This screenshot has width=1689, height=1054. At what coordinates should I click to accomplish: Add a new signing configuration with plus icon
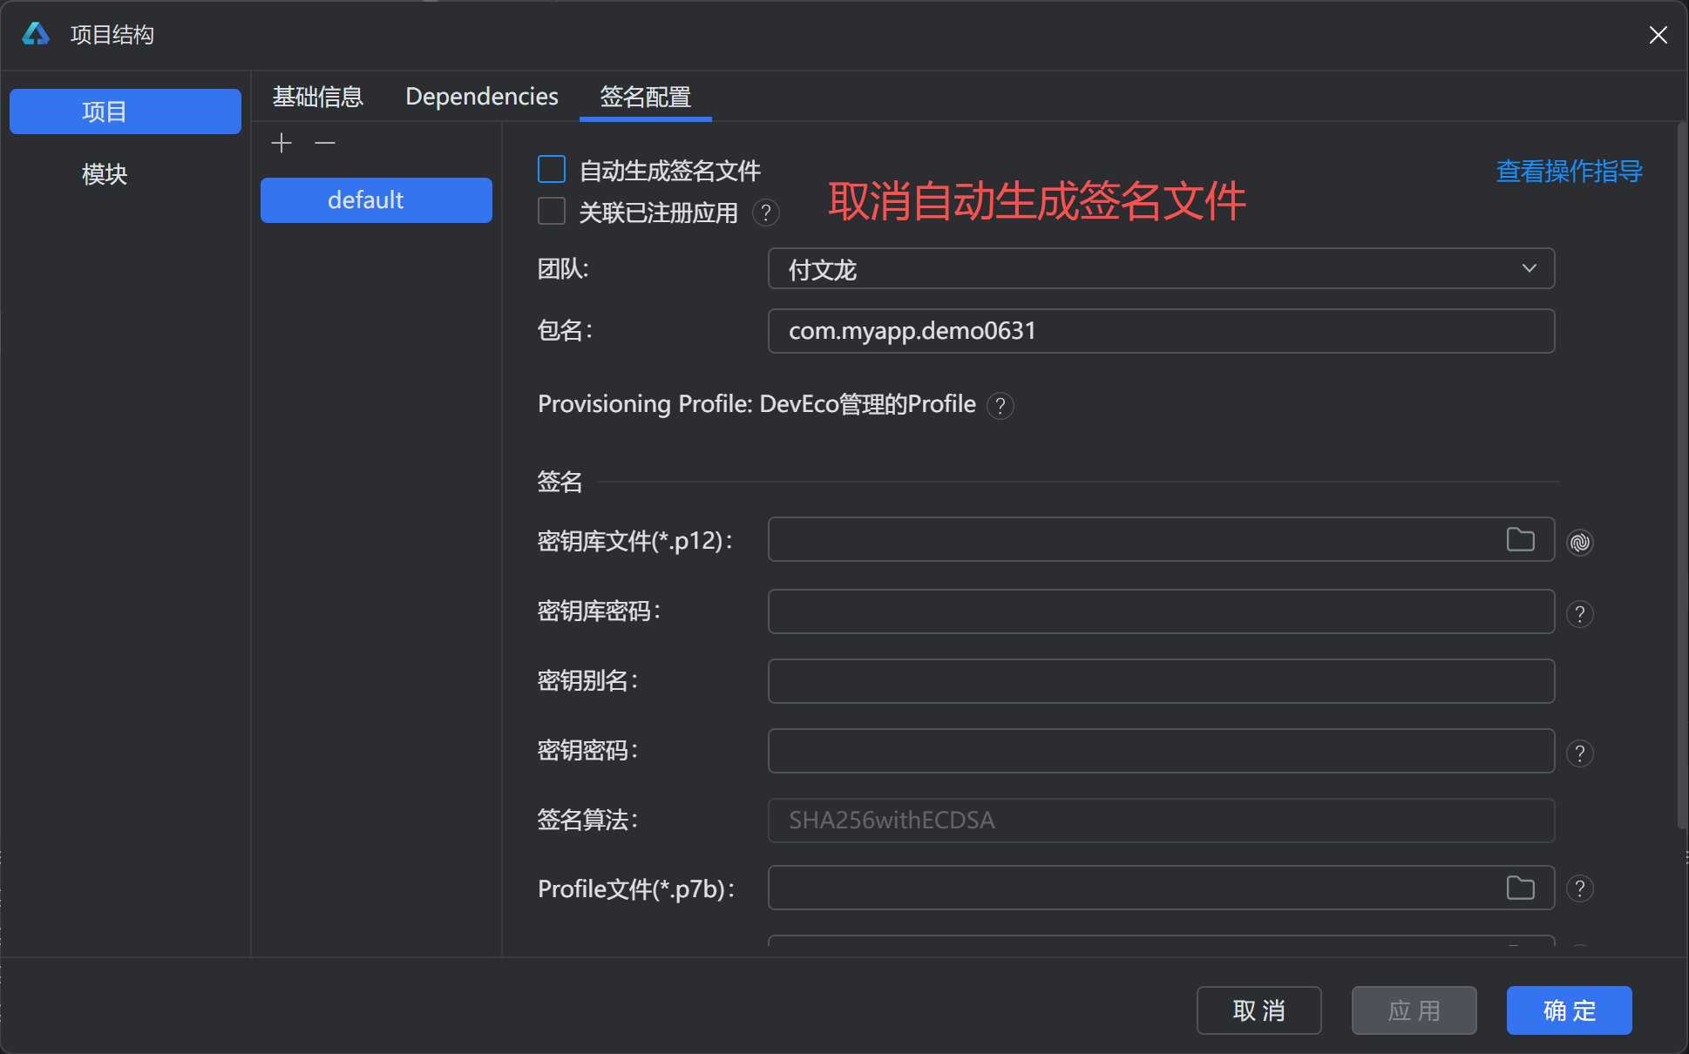(281, 143)
